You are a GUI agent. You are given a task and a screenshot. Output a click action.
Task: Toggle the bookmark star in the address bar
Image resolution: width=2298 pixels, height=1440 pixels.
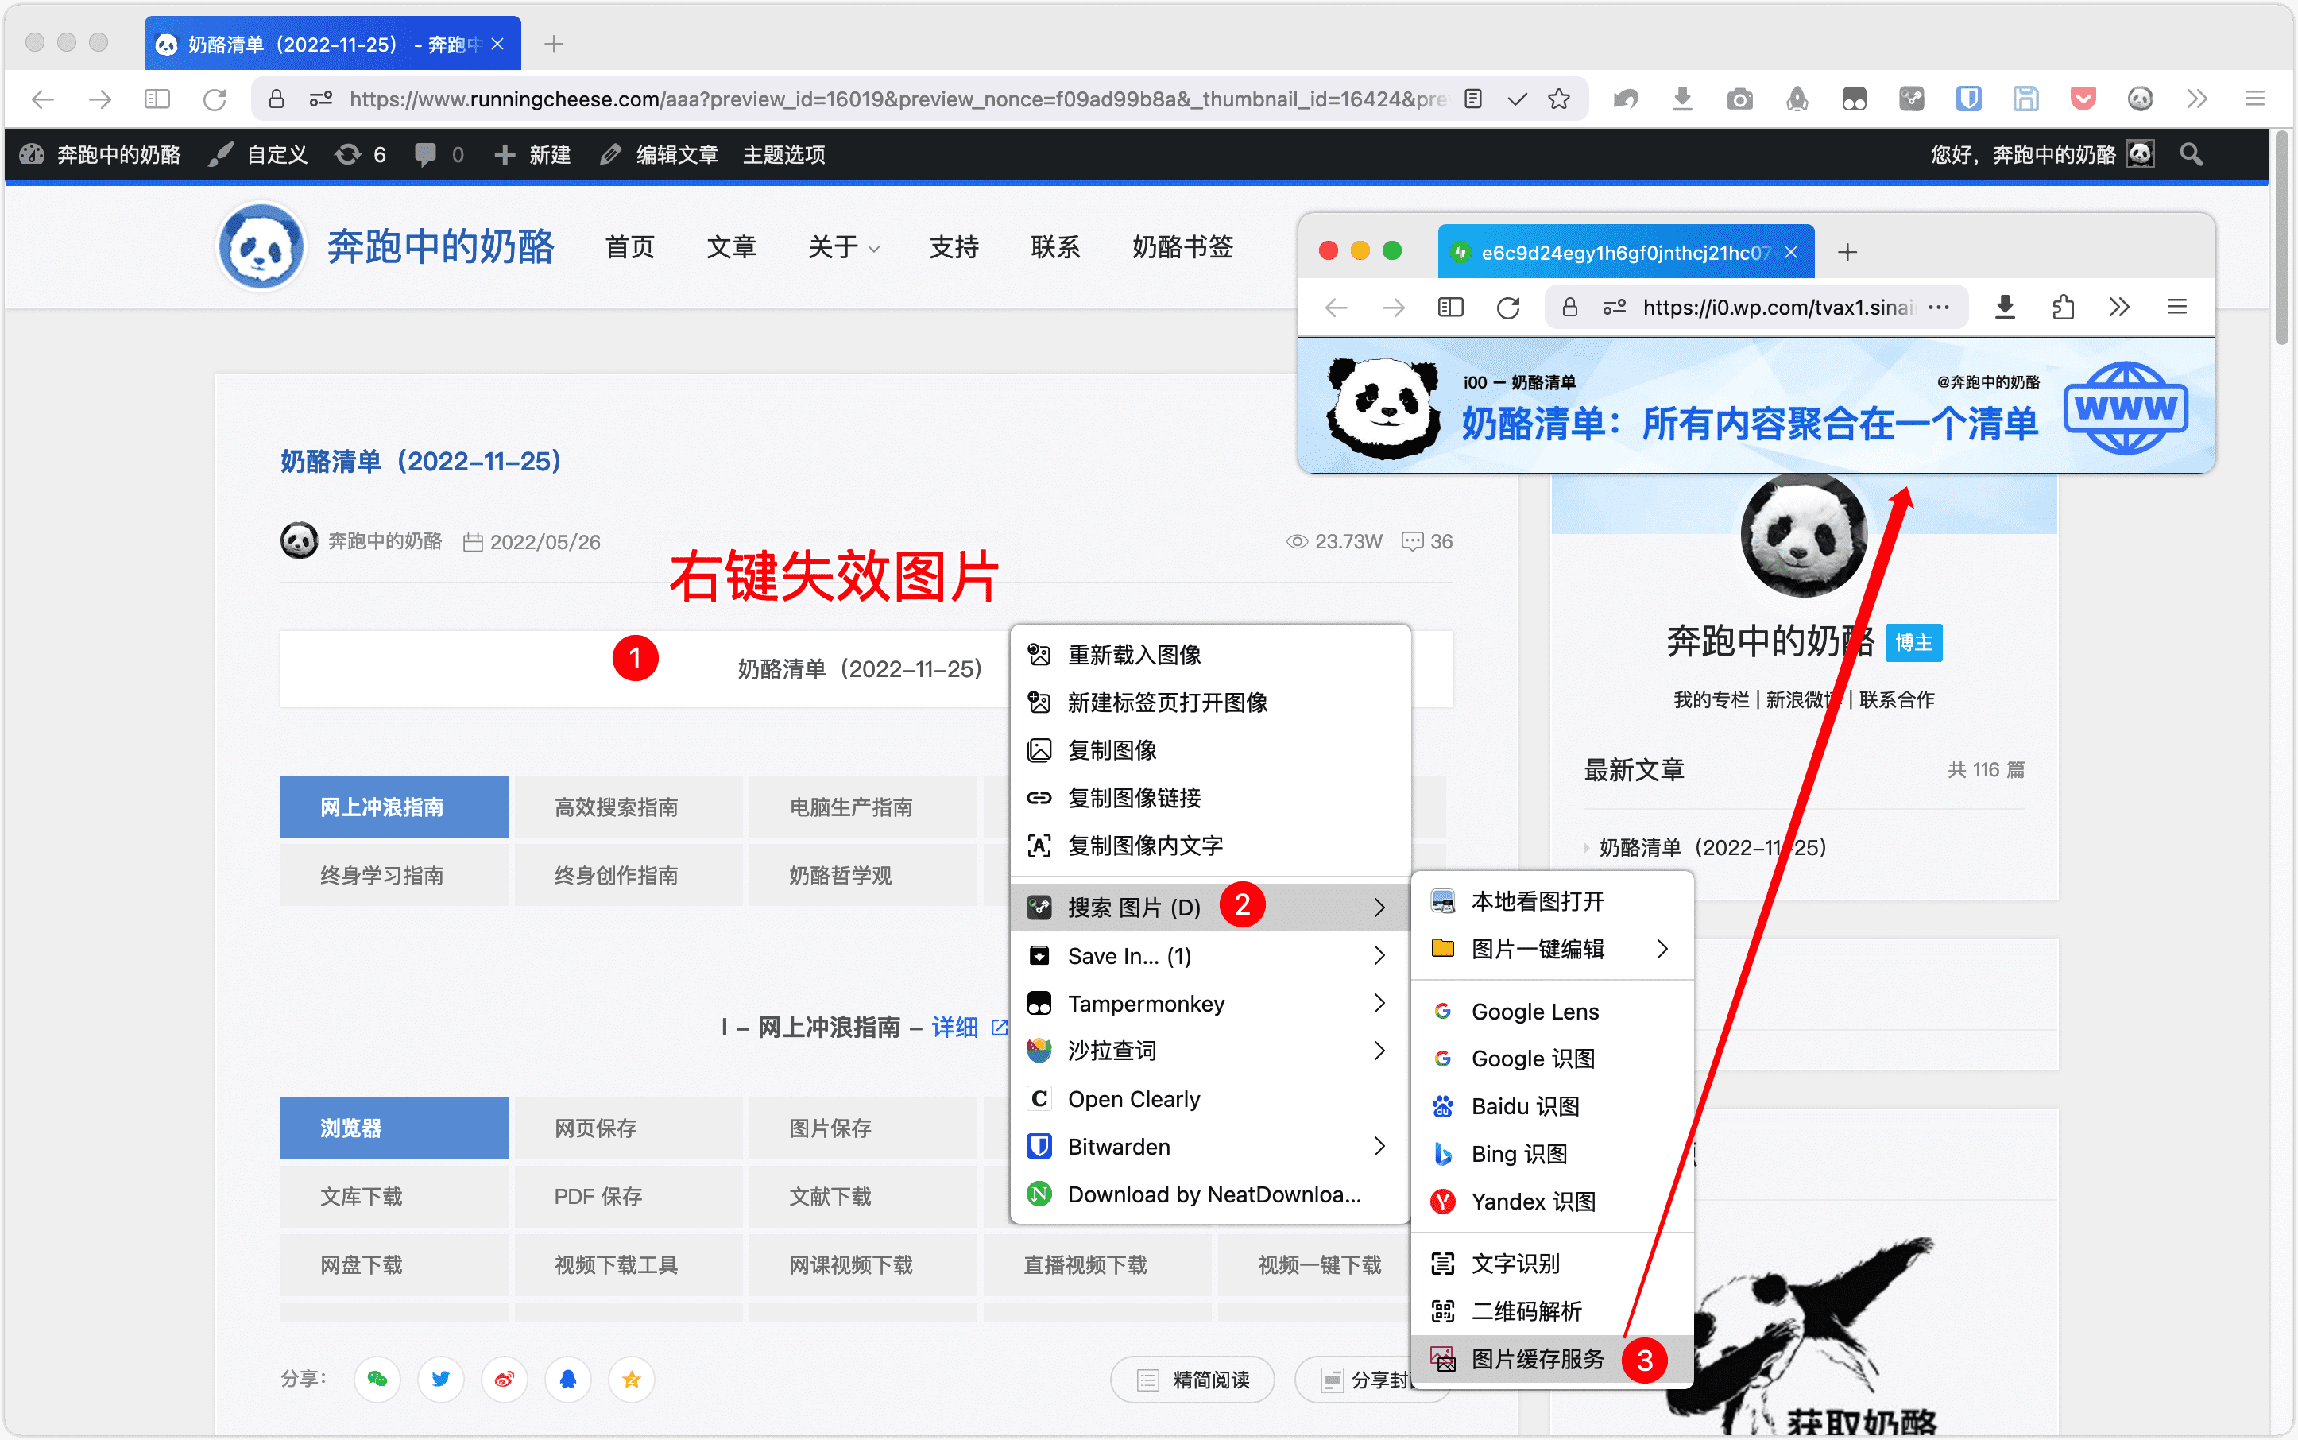pos(1559,98)
